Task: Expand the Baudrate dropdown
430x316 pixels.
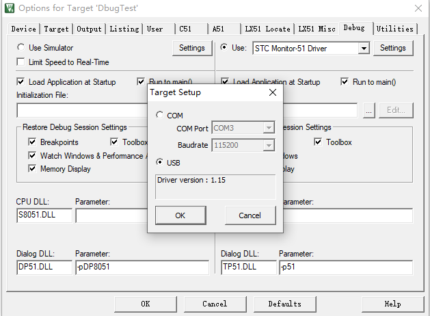Action: coord(269,145)
